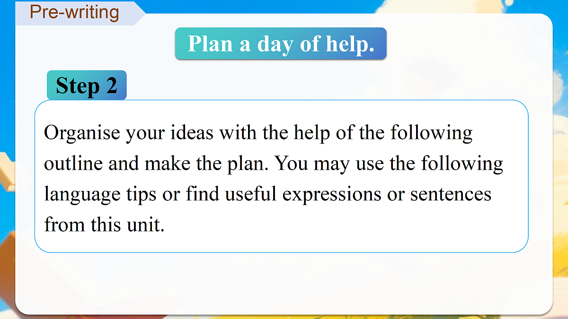Click the word 'day' in the banner
Screen dimensions: 568x319
(275, 45)
